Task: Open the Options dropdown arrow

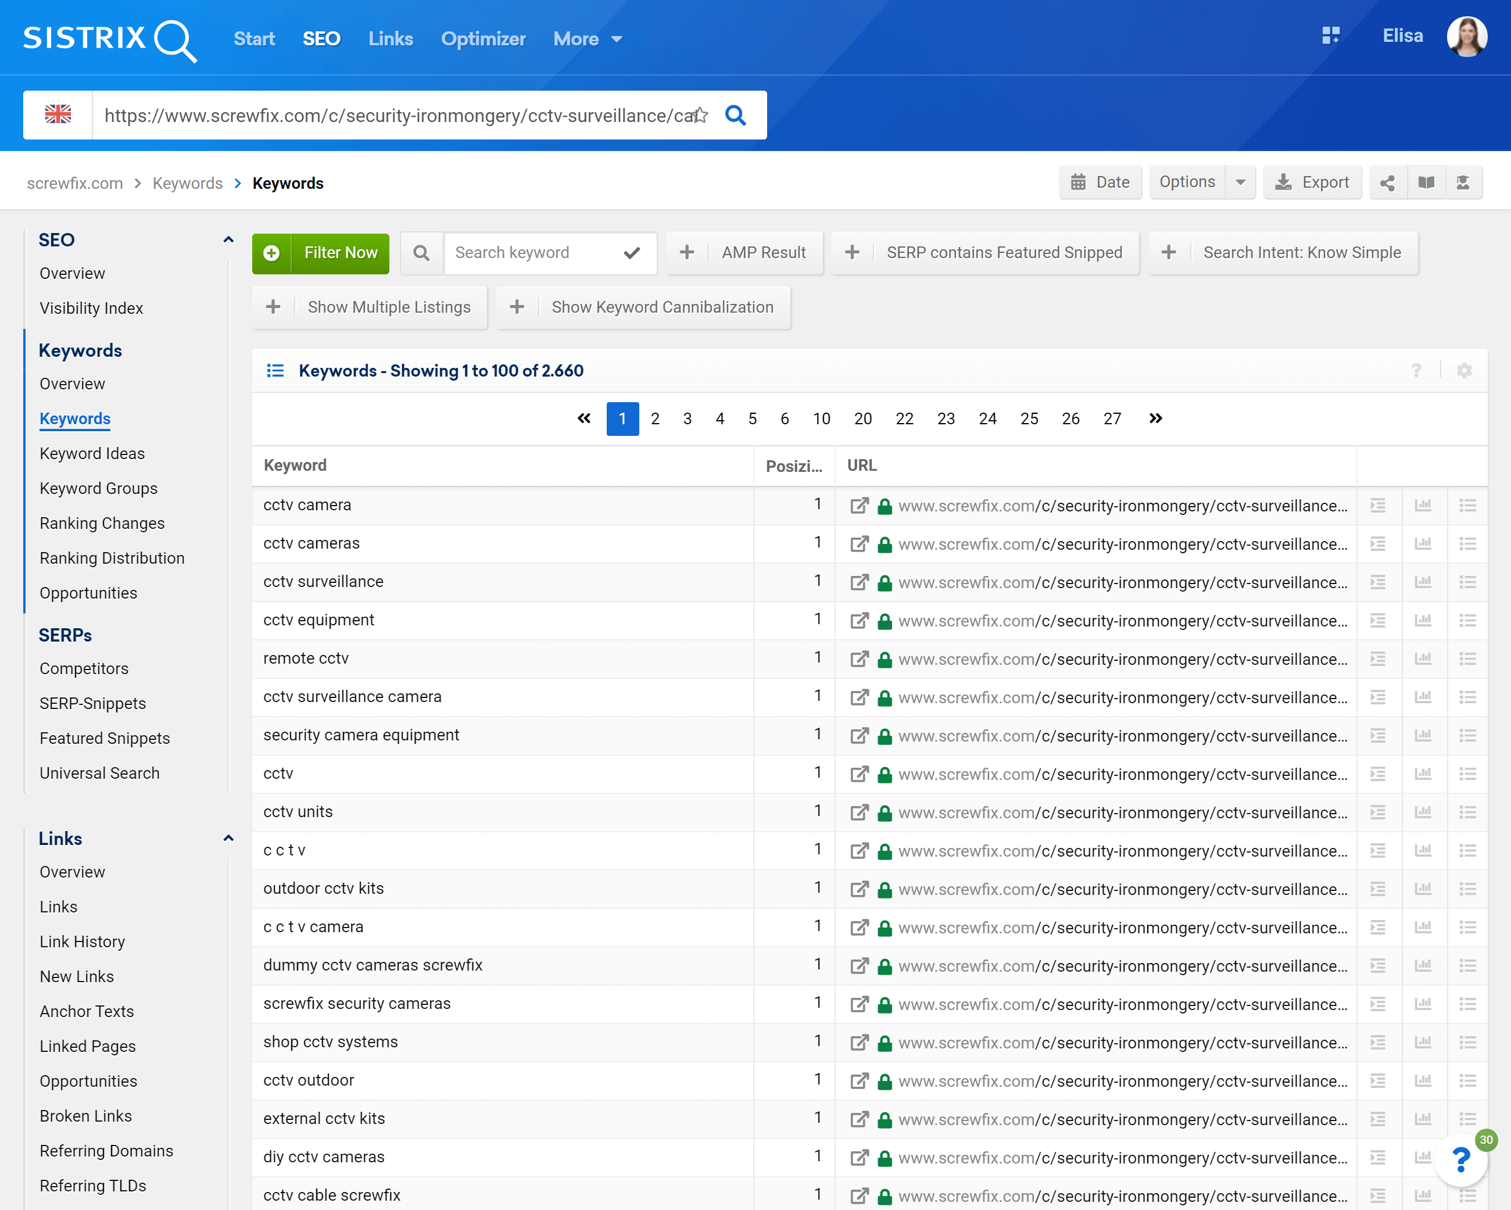Action: [x=1241, y=182]
